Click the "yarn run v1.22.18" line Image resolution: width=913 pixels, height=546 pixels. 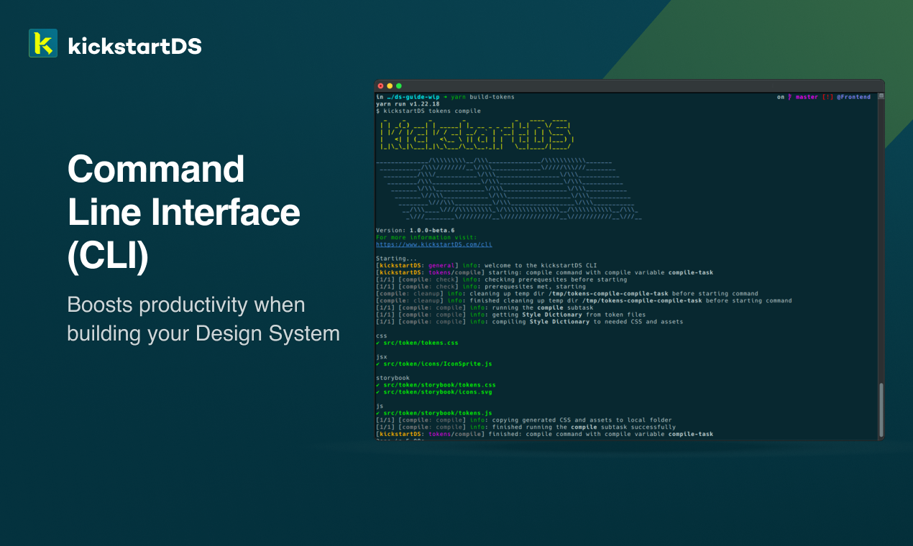click(x=408, y=104)
